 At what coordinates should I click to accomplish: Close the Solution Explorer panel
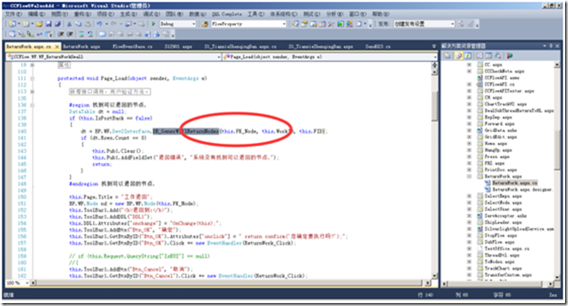(557, 46)
